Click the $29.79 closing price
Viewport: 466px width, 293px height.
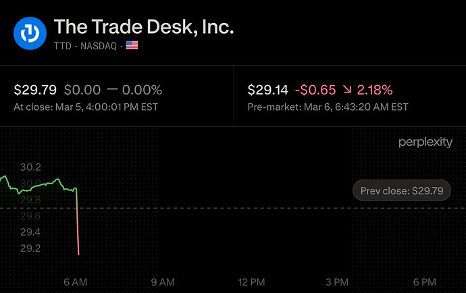[x=35, y=90]
